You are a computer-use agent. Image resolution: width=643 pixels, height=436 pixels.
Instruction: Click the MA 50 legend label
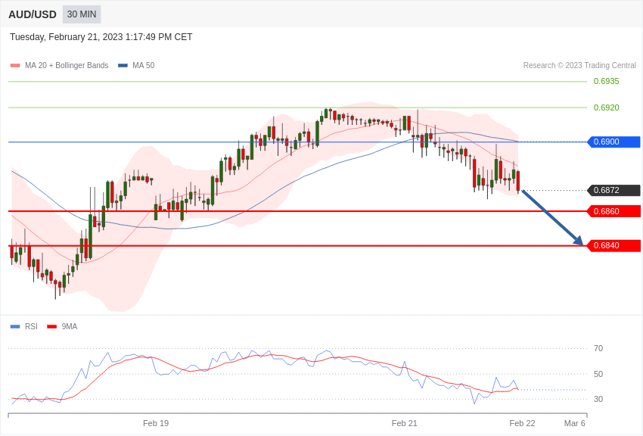pos(144,66)
